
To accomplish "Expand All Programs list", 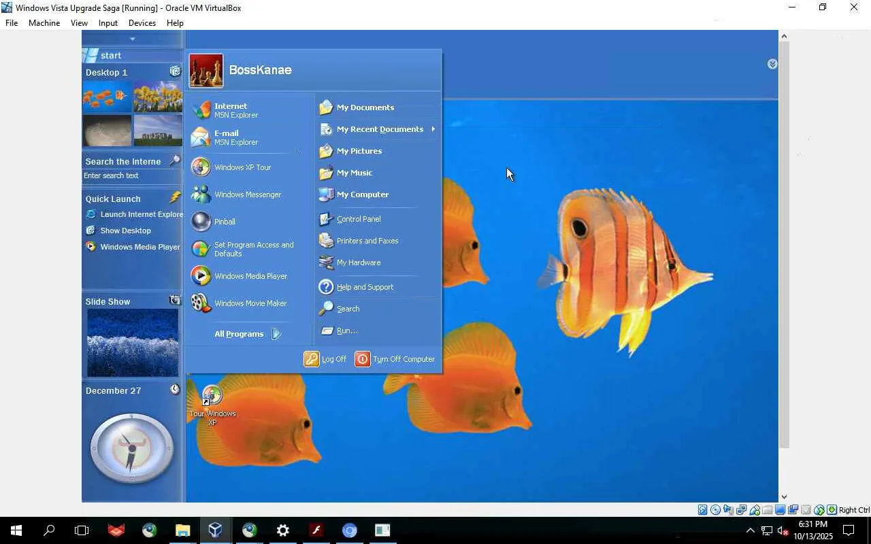I will point(248,334).
